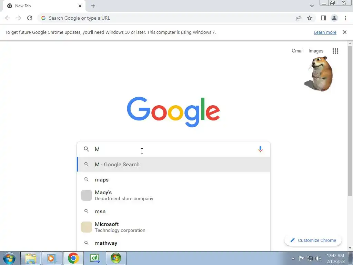Screen dimensions: 353x265
Task: Open a new tab with the plus button
Action: click(x=93, y=6)
